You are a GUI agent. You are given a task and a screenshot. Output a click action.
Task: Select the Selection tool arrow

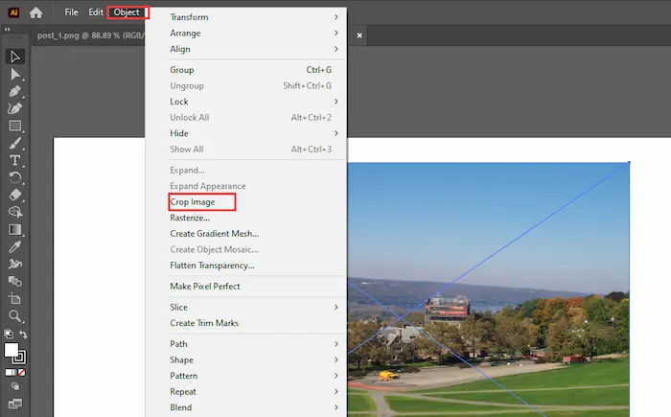tap(15, 56)
